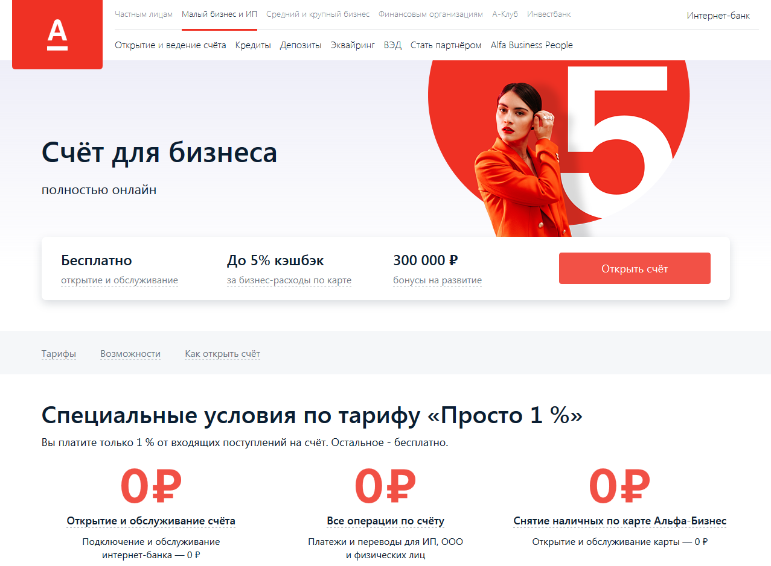Viewport: 771px width, 566px height.
Task: Click Стать партнёром link
Action: click(446, 45)
